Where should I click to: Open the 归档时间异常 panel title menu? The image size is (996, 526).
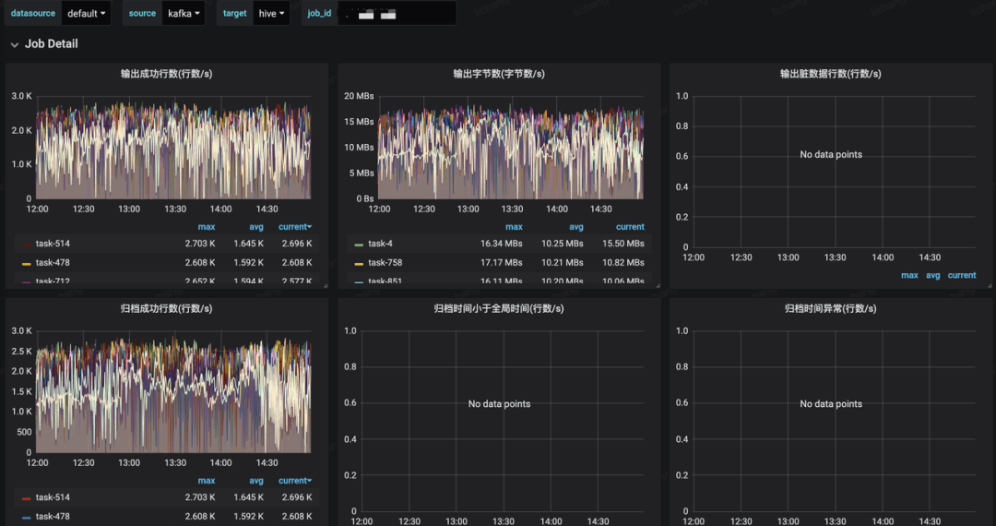pyautogui.click(x=830, y=308)
